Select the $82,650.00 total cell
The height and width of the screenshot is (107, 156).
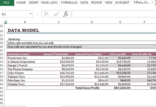click(120, 88)
